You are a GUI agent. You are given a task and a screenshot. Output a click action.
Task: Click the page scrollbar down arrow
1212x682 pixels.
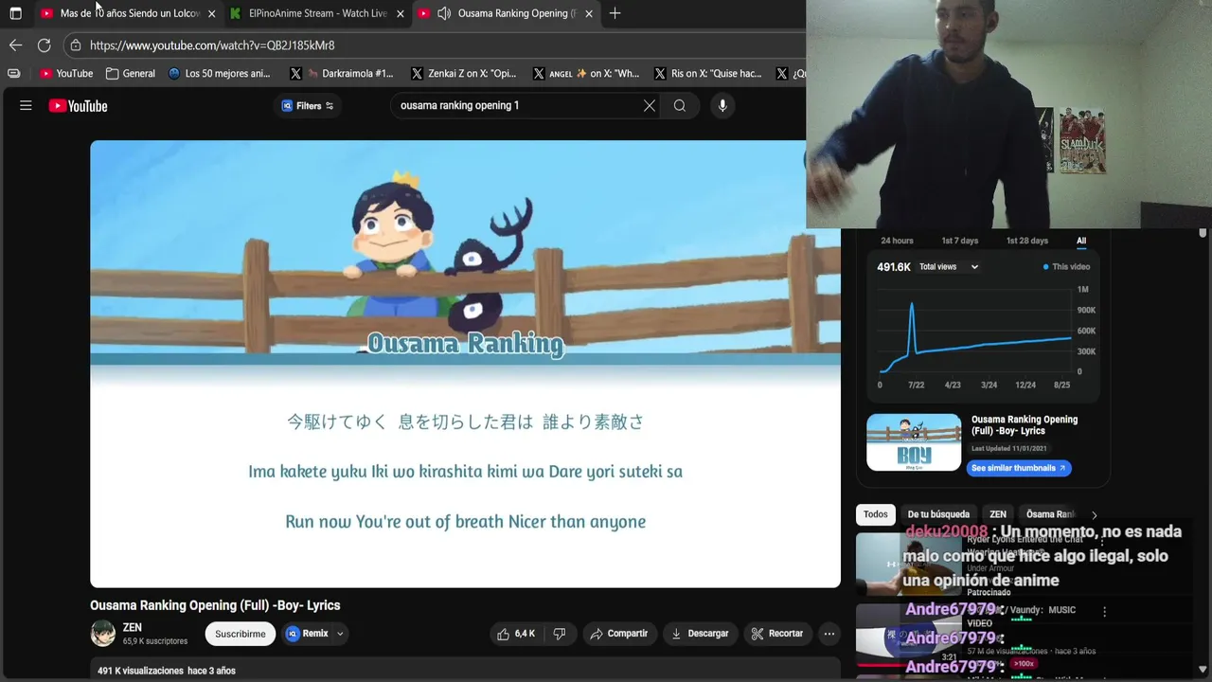[1203, 671]
